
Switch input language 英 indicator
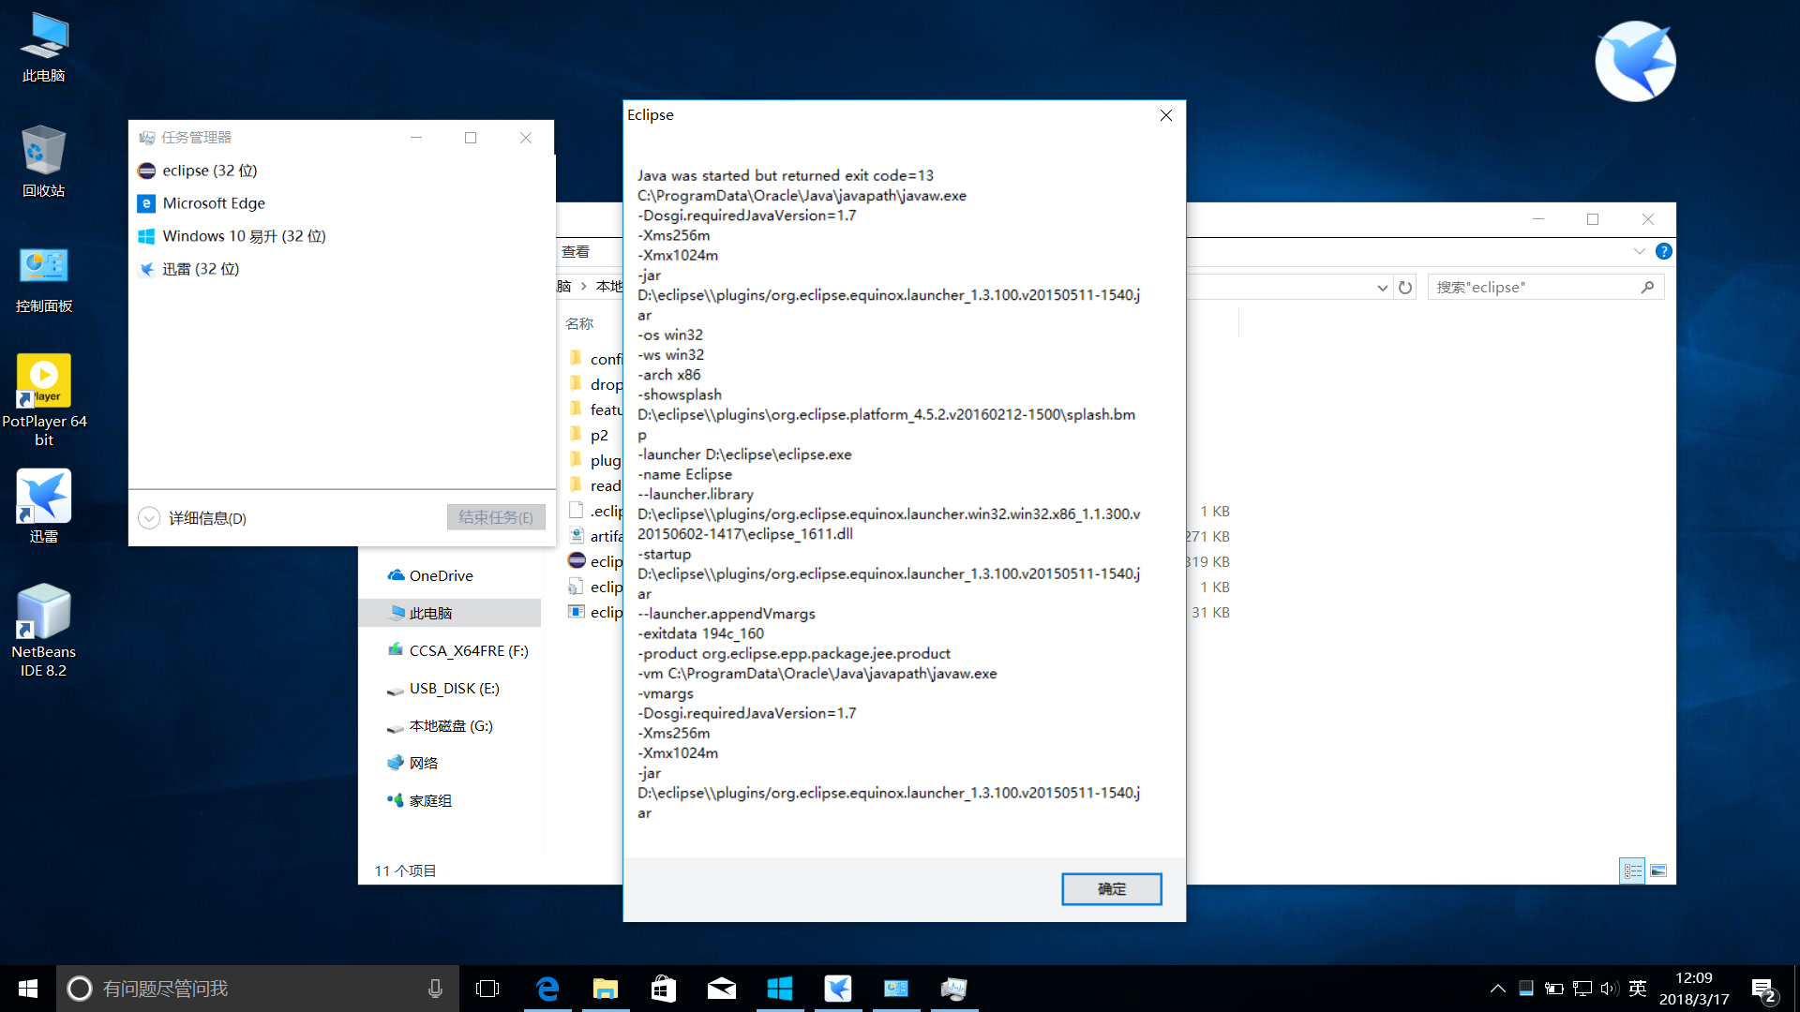coord(1638,989)
